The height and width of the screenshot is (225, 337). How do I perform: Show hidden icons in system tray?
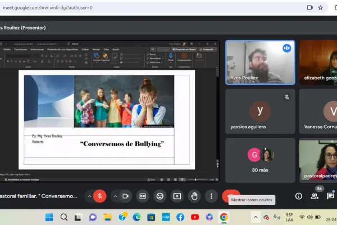click(256, 217)
